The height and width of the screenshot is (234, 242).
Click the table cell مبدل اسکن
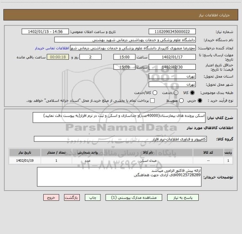coord(148,160)
